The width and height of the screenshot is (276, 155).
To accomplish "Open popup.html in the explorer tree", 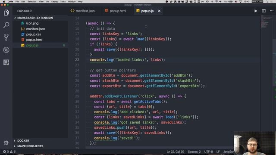I will (34, 40).
